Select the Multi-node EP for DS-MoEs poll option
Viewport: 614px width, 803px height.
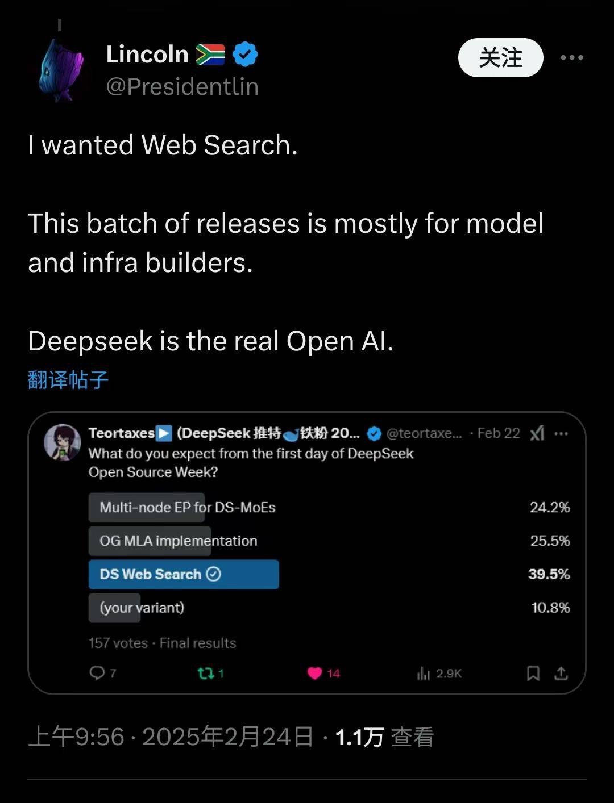pos(188,507)
